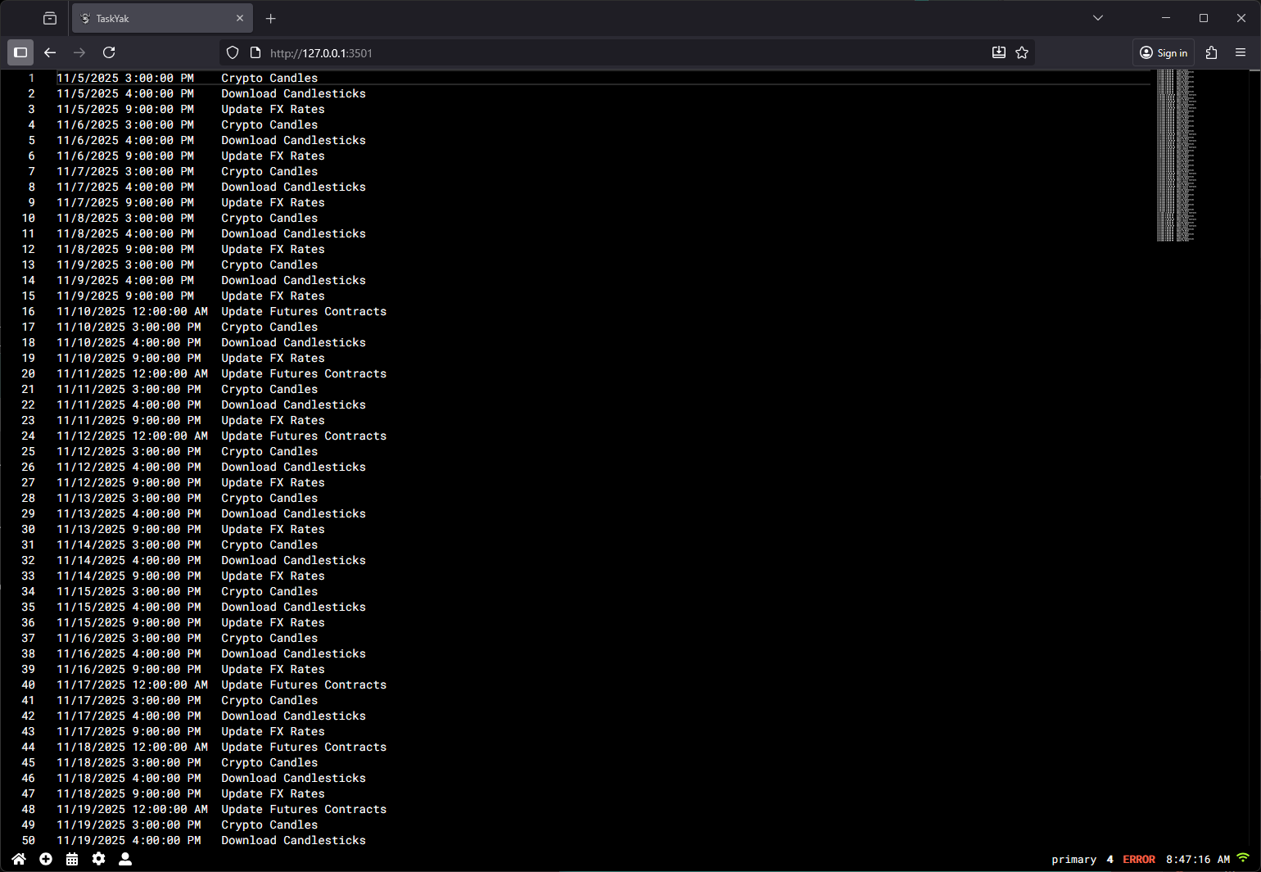Screen dimensions: 1261x872
Task: Select line 16 Update Futures Contracts entry
Action: click(303, 311)
